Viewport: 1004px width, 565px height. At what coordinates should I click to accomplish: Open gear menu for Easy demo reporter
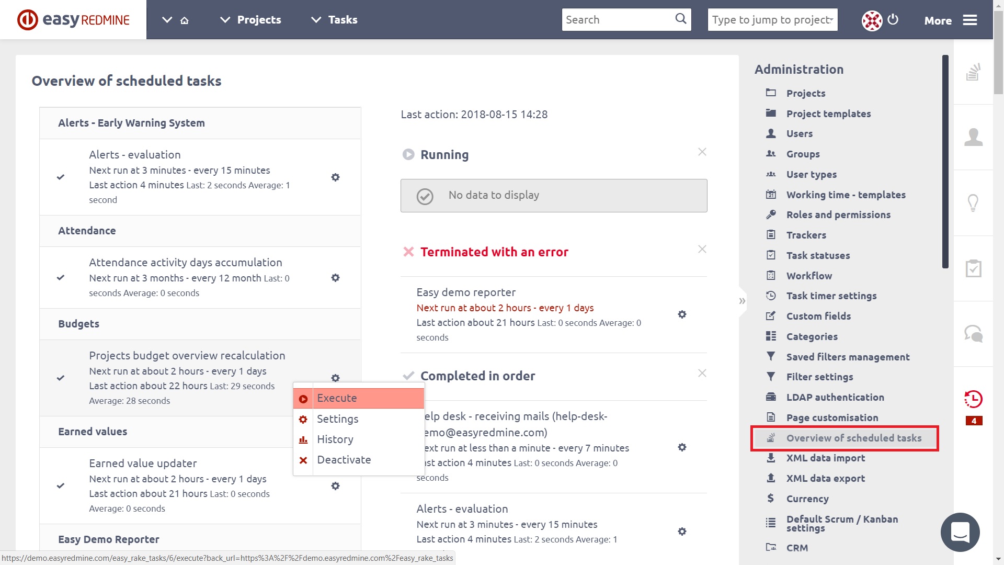(x=682, y=314)
